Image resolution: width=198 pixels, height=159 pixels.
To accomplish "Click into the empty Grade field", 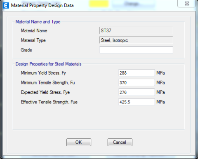I will (136, 50).
